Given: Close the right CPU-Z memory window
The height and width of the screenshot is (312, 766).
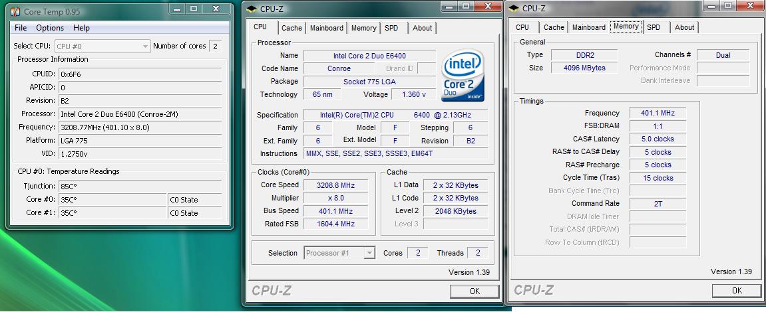Looking at the screenshot, I should tap(750, 5).
